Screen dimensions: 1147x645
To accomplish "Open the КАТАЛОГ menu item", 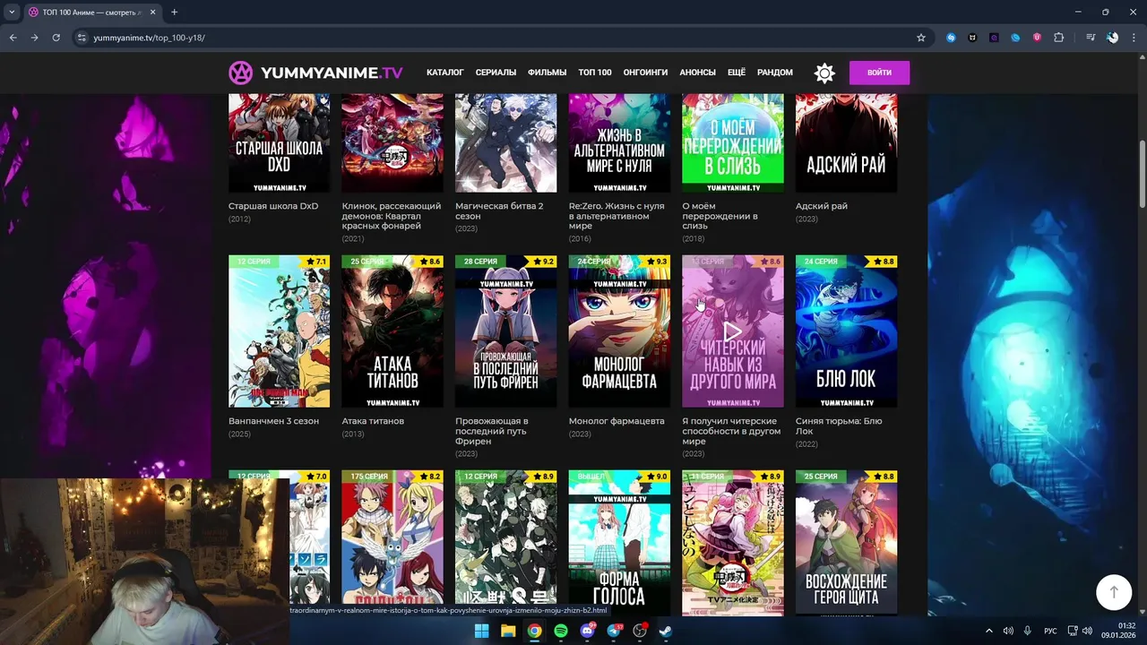I will (445, 73).
